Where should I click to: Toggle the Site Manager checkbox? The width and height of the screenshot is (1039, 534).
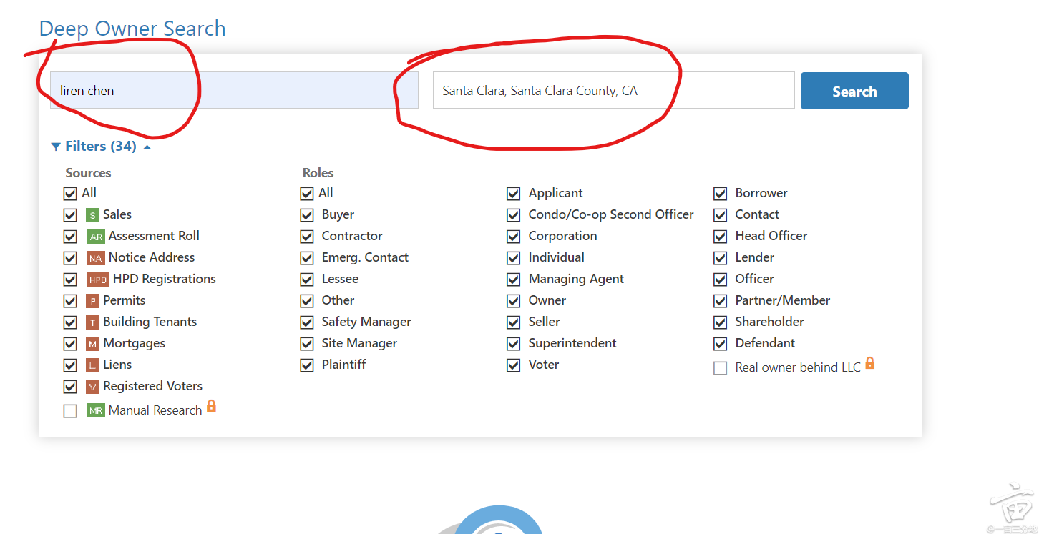tap(307, 344)
